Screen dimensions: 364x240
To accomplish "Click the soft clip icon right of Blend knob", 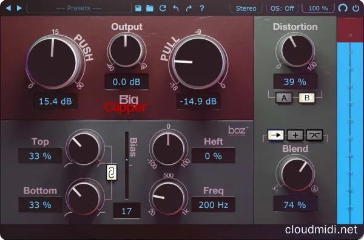I will 315,189.
